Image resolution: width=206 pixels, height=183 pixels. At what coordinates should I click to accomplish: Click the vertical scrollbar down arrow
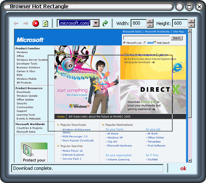[190, 160]
